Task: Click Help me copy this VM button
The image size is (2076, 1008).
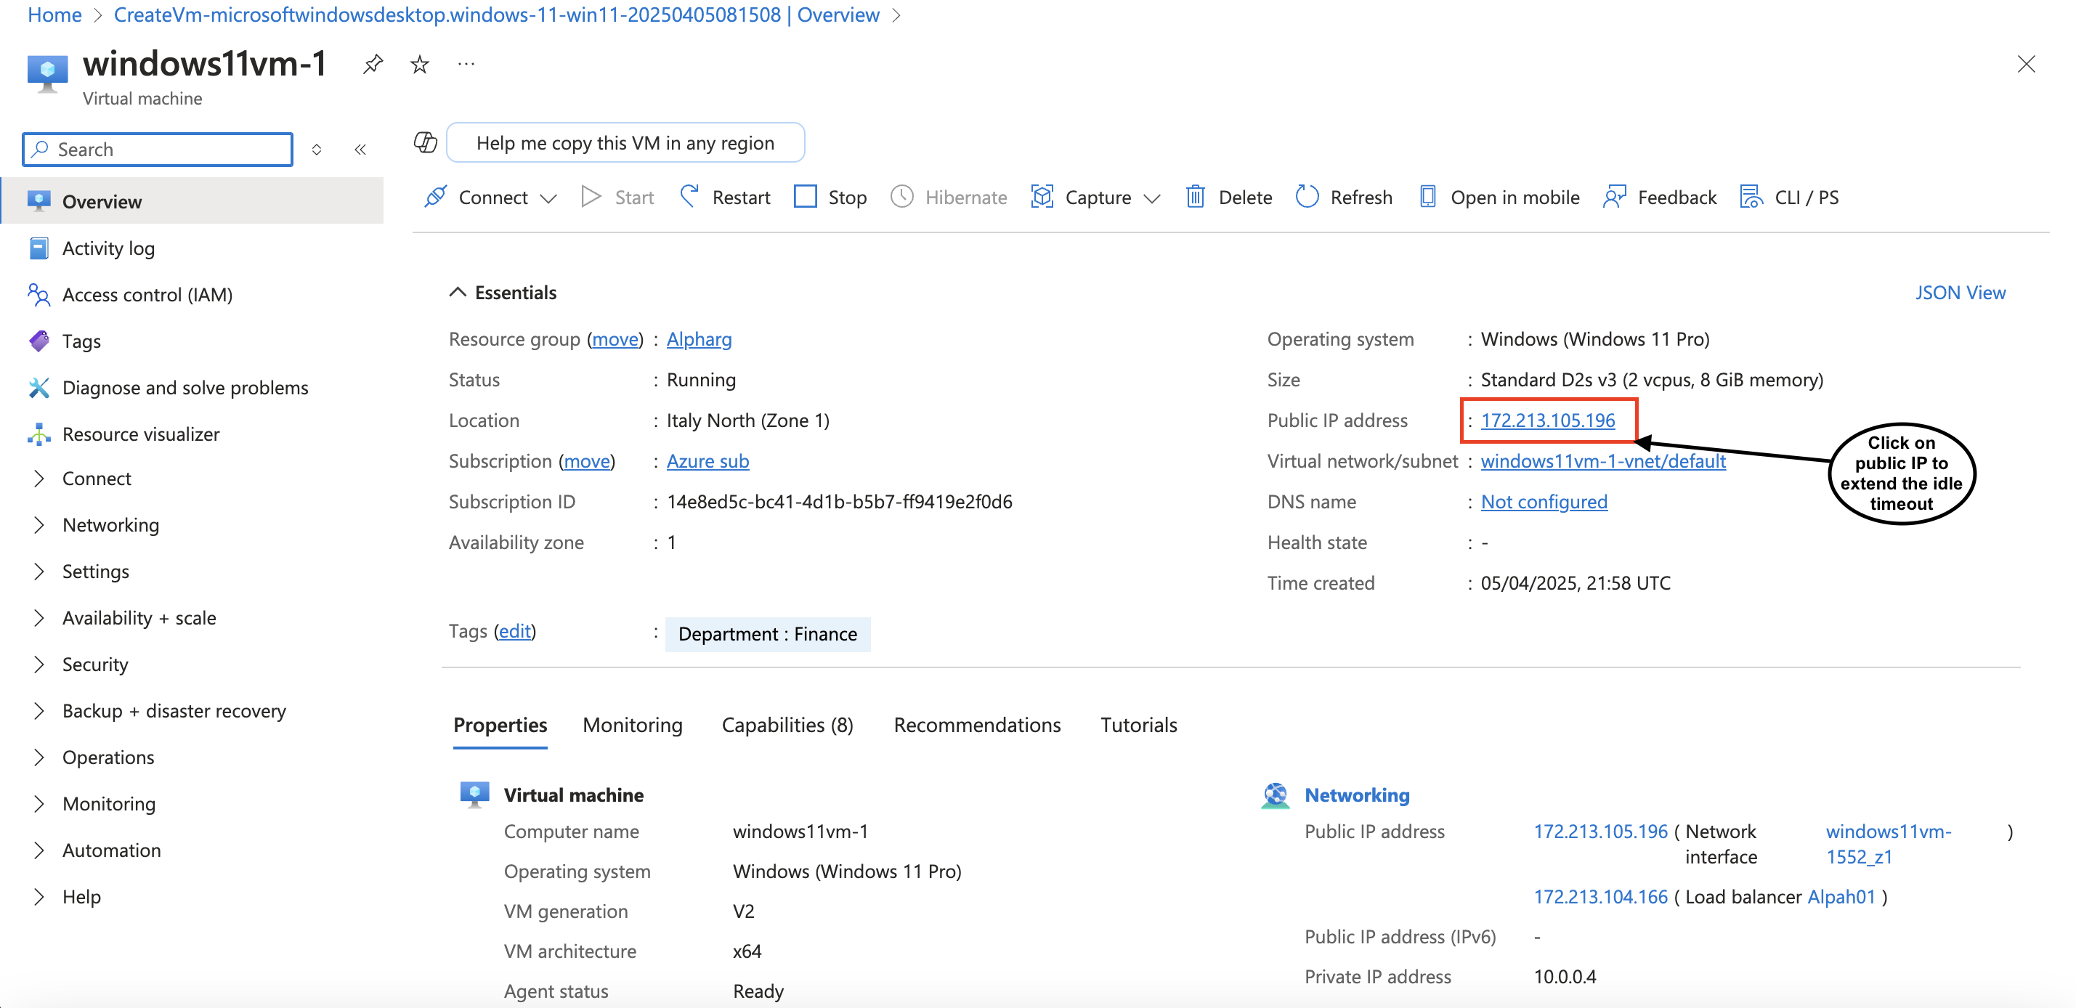Action: click(x=625, y=142)
